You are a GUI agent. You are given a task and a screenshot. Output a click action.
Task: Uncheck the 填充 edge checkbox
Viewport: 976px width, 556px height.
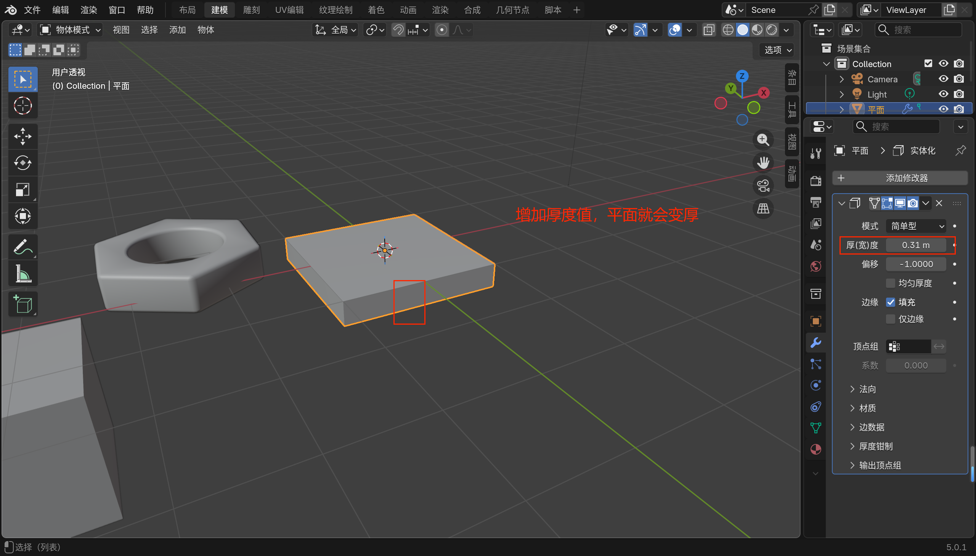pyautogui.click(x=891, y=302)
